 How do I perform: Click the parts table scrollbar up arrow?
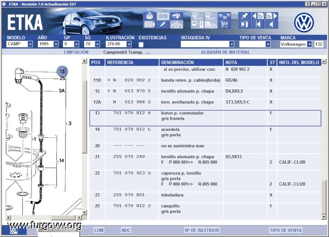324,61
